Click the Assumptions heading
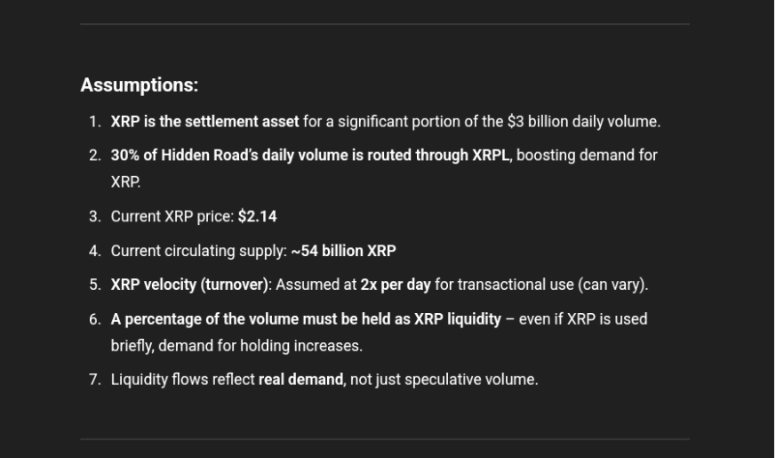This screenshot has height=458, width=776. tap(139, 85)
